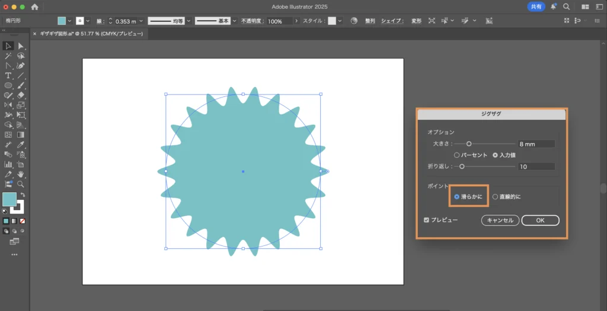This screenshot has width=607, height=311.
Task: Select the 直線的に radio option
Action: [495, 196]
